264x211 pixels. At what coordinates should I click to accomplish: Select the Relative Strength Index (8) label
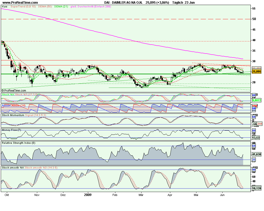18,143
